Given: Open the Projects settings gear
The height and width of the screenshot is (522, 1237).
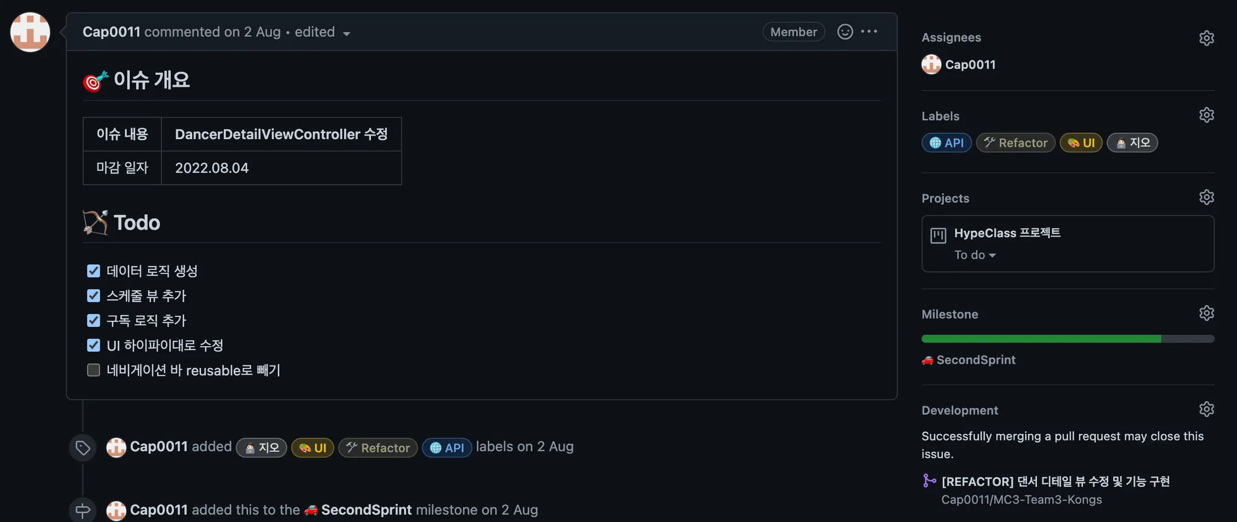Looking at the screenshot, I should point(1206,198).
